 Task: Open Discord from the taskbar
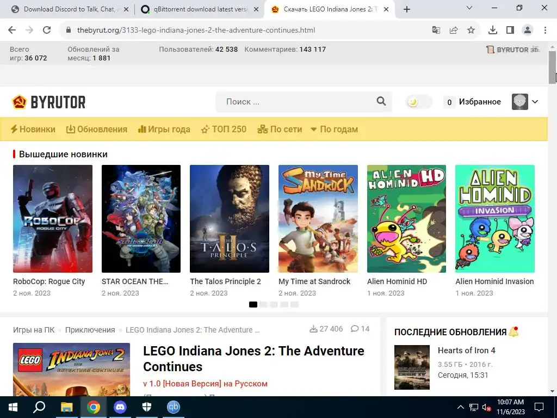coord(120,407)
